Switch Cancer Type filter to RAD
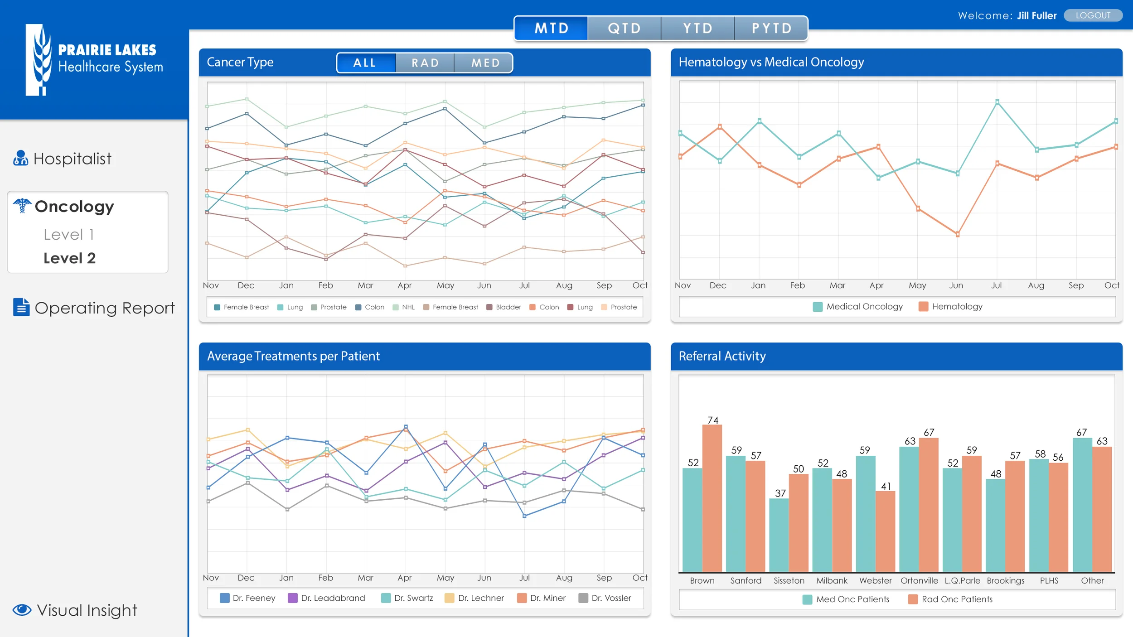1133x637 pixels. coord(424,63)
